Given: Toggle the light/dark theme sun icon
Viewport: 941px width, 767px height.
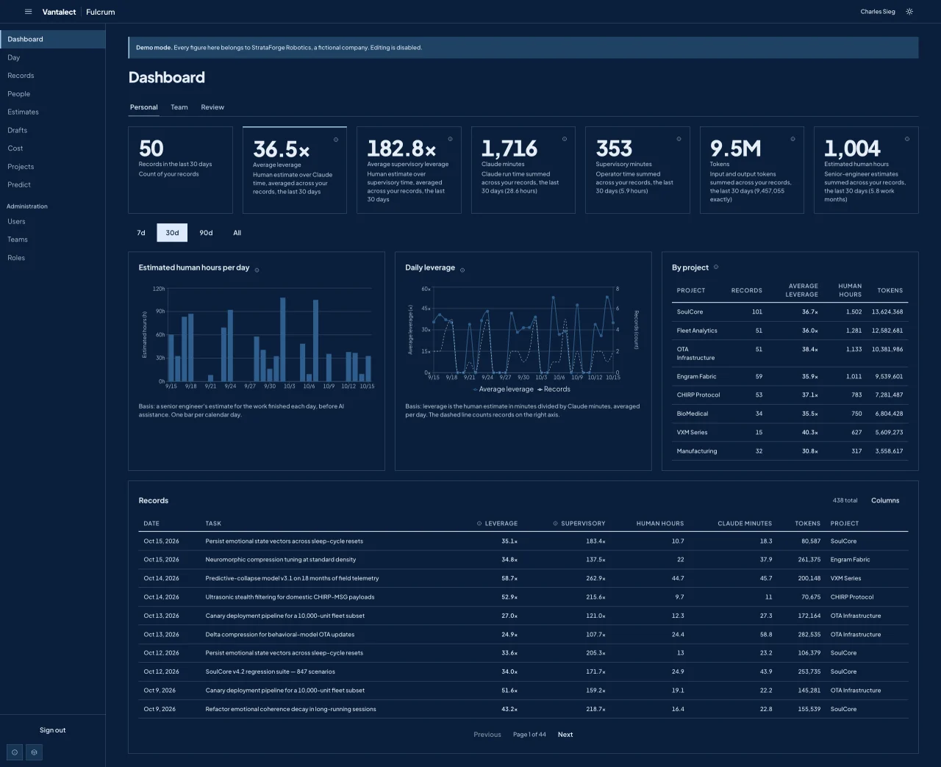Looking at the screenshot, I should click(x=909, y=12).
